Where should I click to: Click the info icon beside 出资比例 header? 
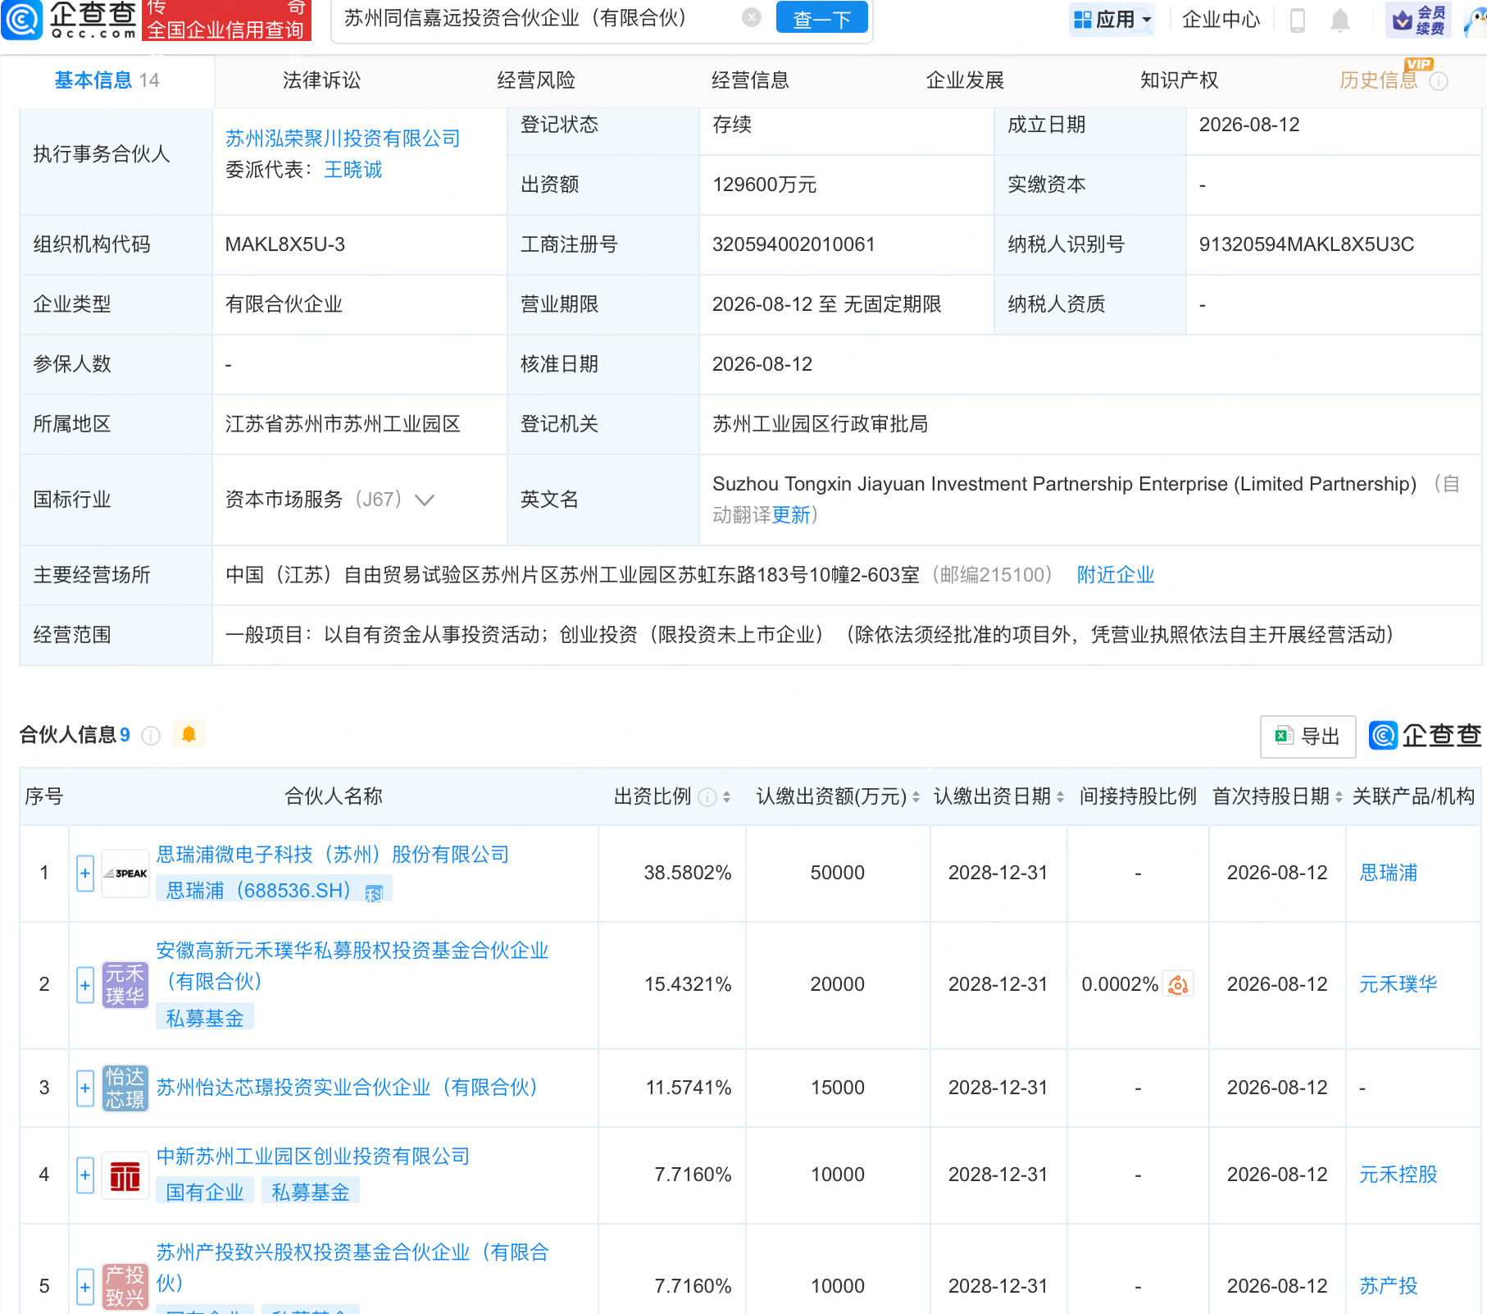click(707, 796)
